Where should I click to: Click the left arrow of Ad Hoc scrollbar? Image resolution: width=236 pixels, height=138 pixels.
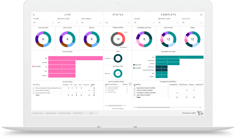pos(106,105)
